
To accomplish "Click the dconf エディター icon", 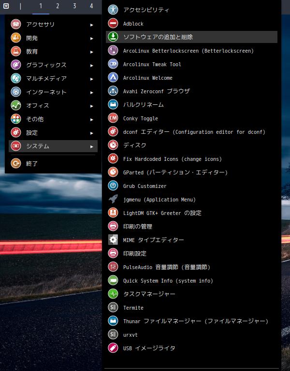I will [x=113, y=131].
